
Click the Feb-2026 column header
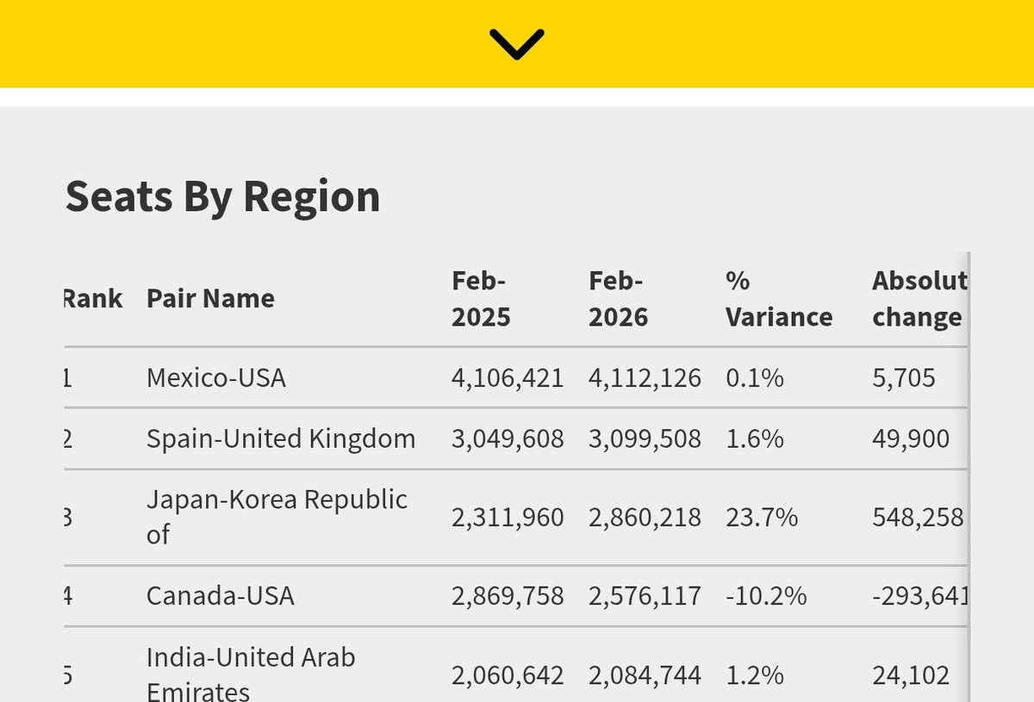click(618, 299)
